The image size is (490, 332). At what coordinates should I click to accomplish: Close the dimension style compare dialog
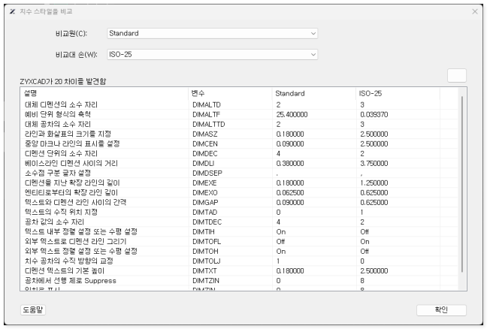point(475,11)
